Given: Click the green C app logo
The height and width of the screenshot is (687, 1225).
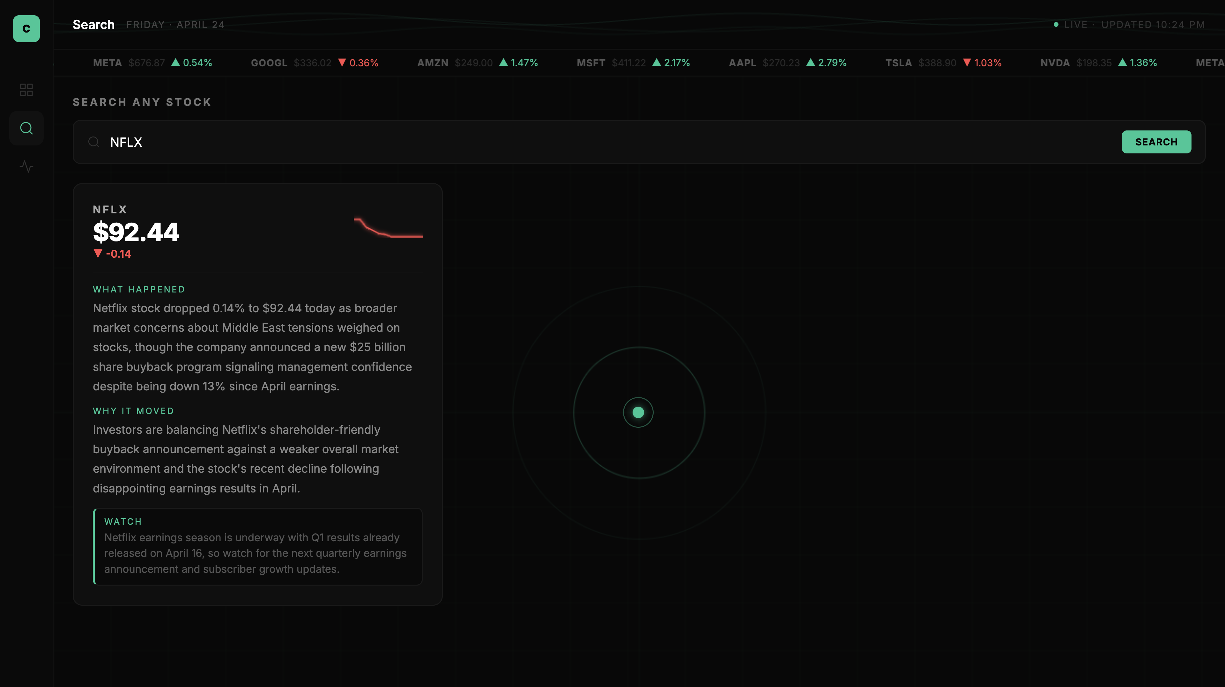Looking at the screenshot, I should [x=26, y=28].
